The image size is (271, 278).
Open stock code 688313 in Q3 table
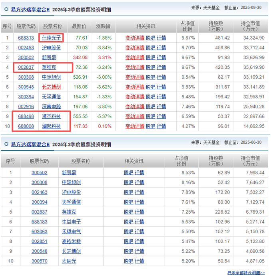click(26, 38)
